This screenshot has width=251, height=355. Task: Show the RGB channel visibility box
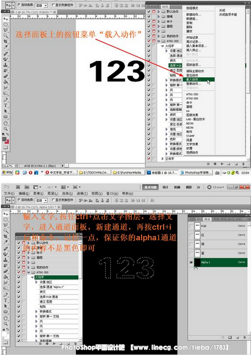click(x=191, y=226)
